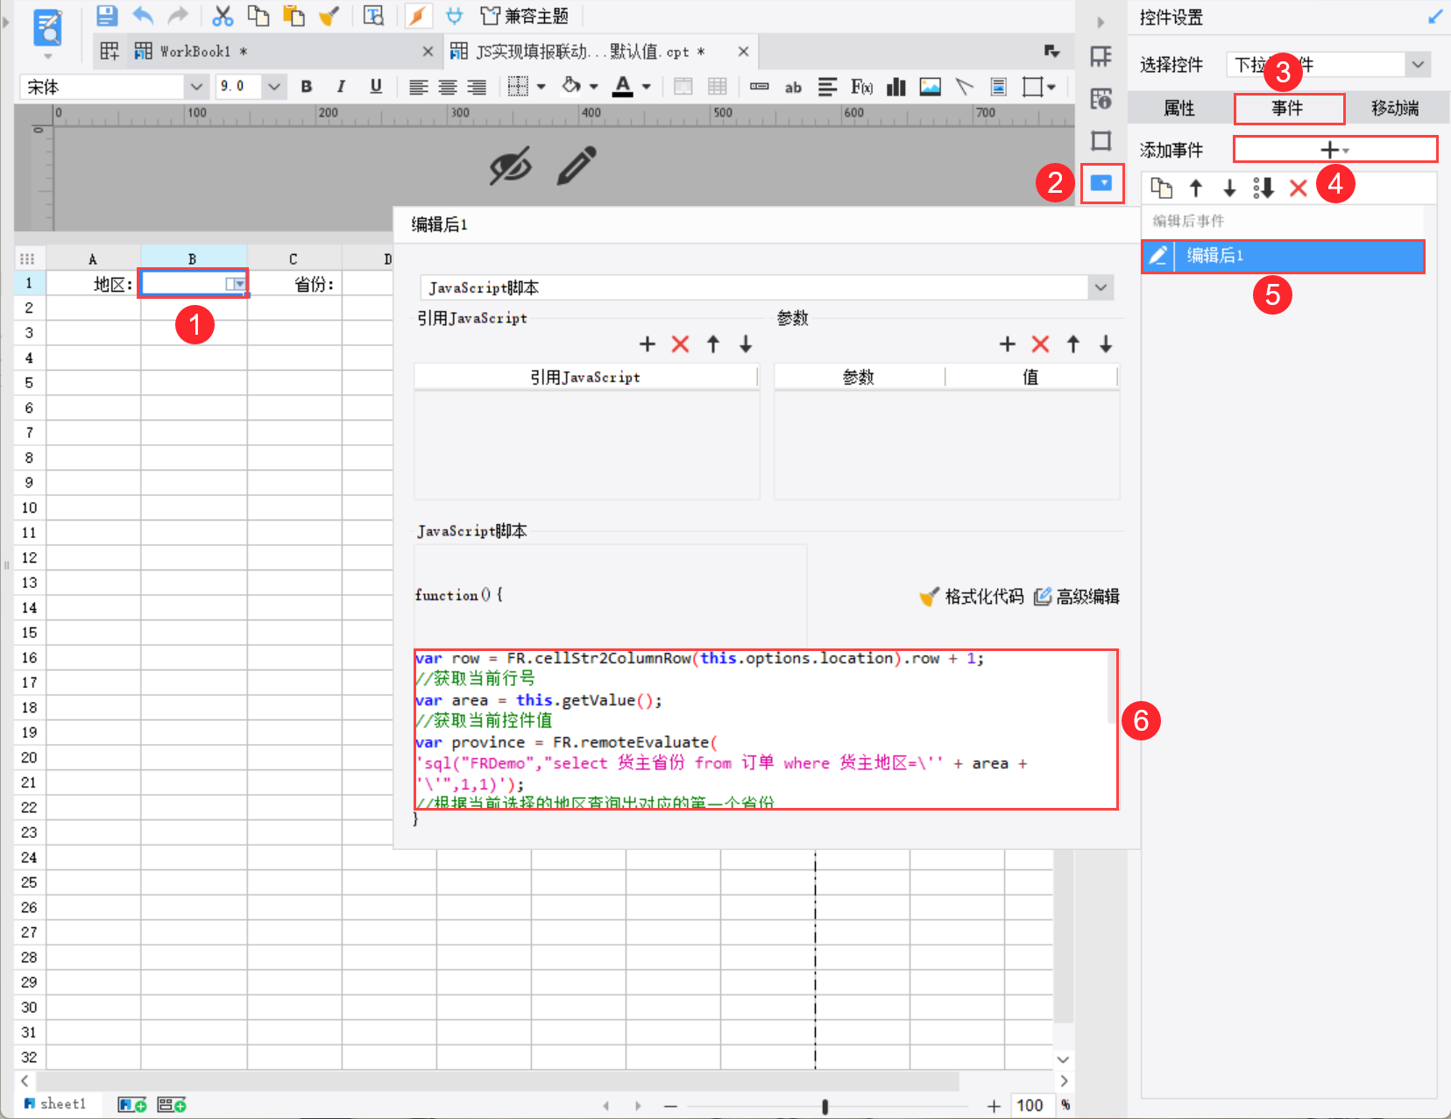1451x1119 pixels.
Task: Switch to the 移动端 tab
Action: pos(1395,109)
